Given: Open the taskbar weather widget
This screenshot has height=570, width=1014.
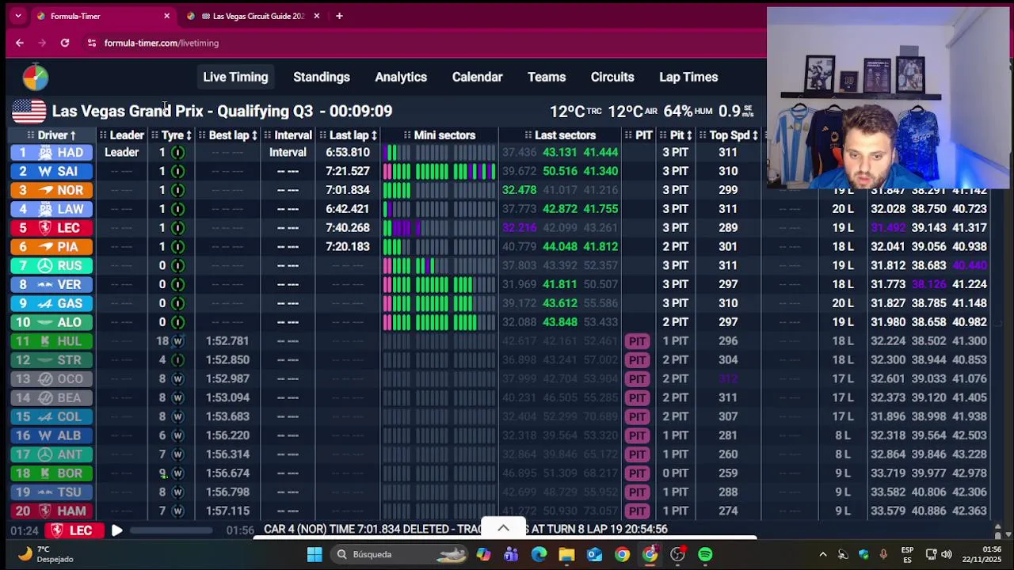Looking at the screenshot, I should point(48,554).
